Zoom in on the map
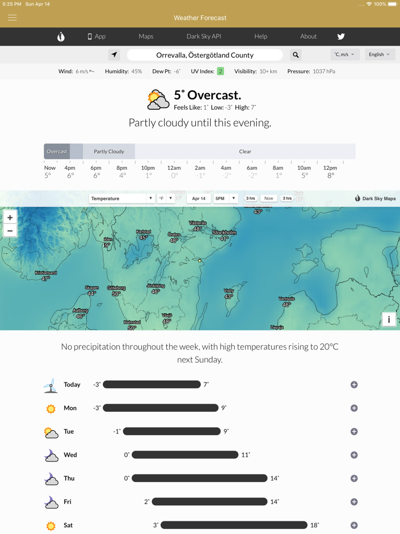Viewport: 400px width, 534px height. (x=10, y=217)
